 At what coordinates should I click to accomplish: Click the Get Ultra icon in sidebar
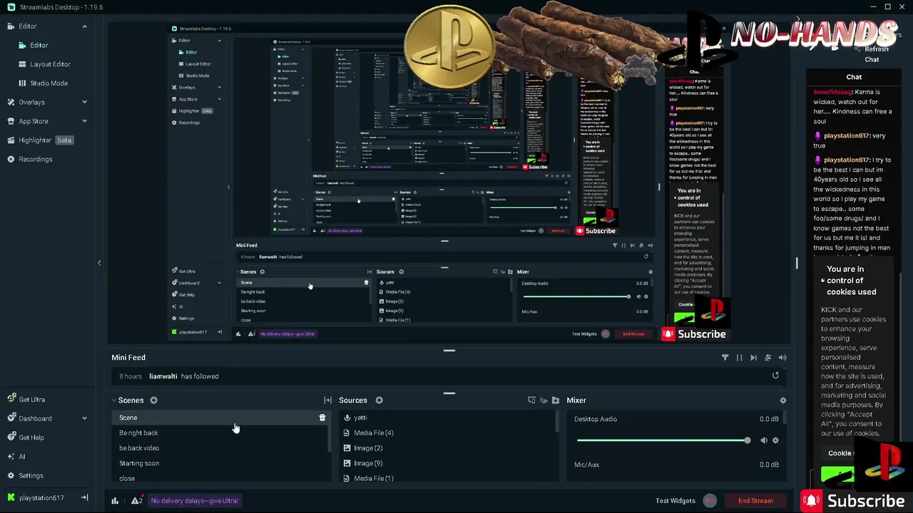11,400
